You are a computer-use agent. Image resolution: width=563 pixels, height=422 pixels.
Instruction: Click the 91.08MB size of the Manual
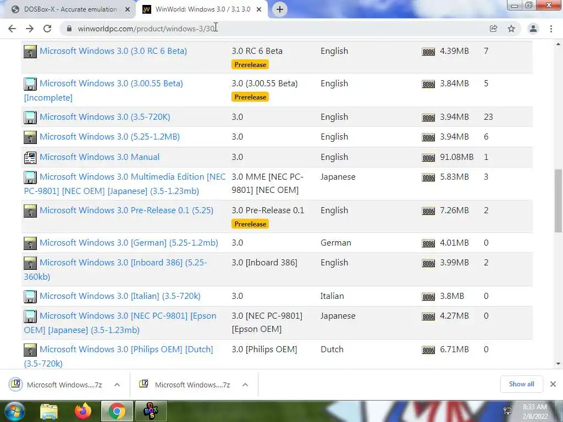coord(457,157)
